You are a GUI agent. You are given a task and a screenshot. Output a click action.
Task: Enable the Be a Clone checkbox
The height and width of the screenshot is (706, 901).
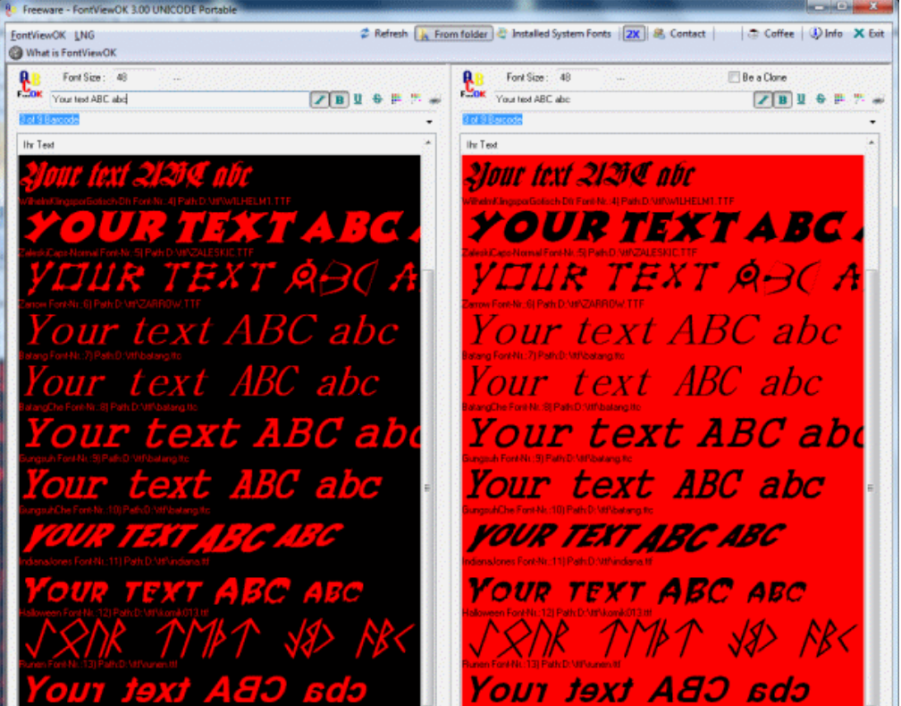point(735,77)
